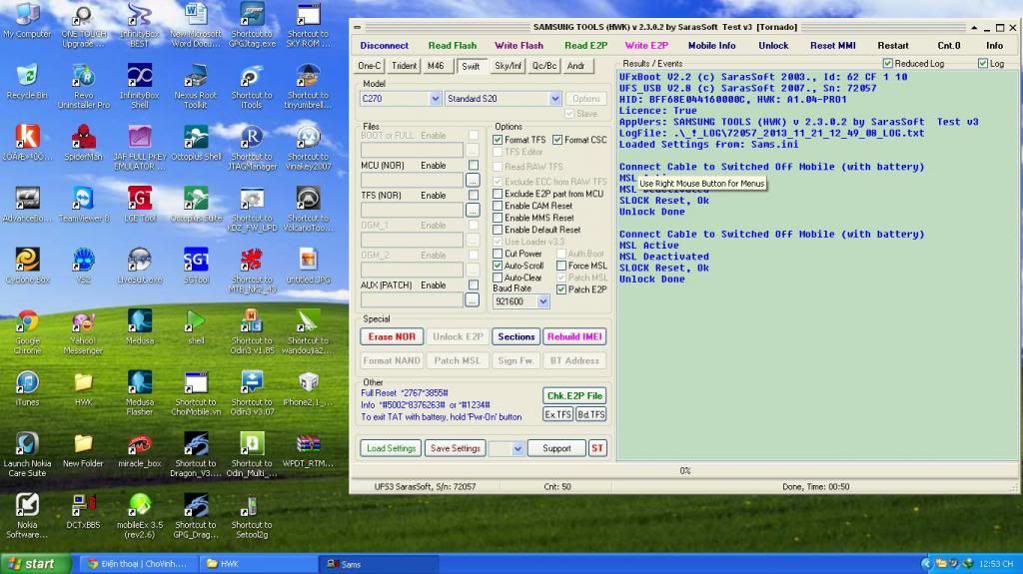Image resolution: width=1023 pixels, height=574 pixels.
Task: Launch Yahoo! Messenger icon
Action: click(83, 331)
